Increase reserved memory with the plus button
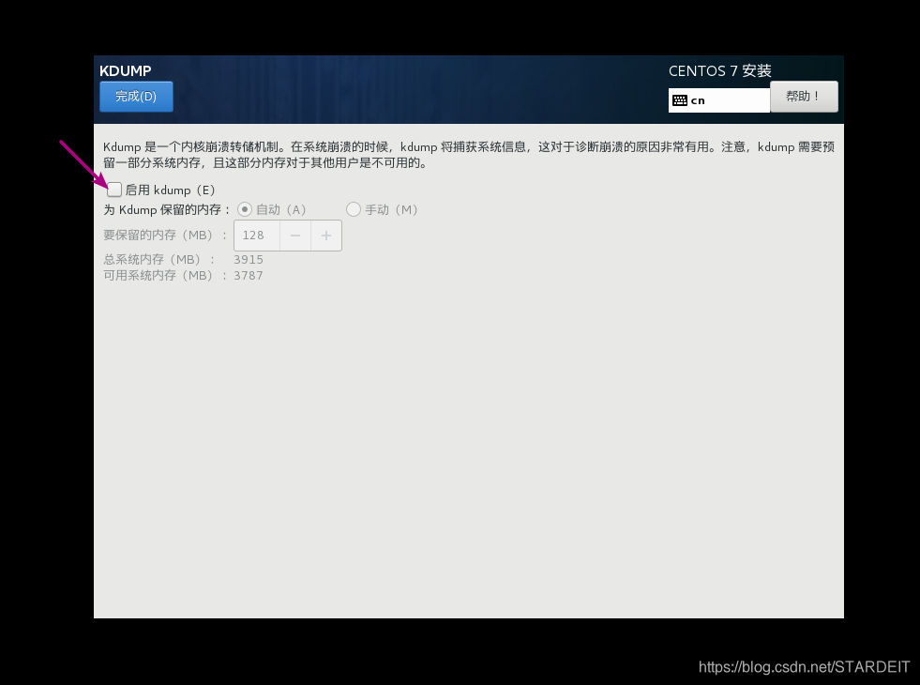 tap(326, 236)
